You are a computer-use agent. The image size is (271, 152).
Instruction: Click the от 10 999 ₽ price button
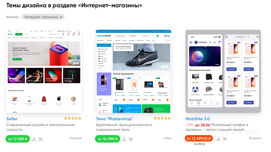point(108,139)
